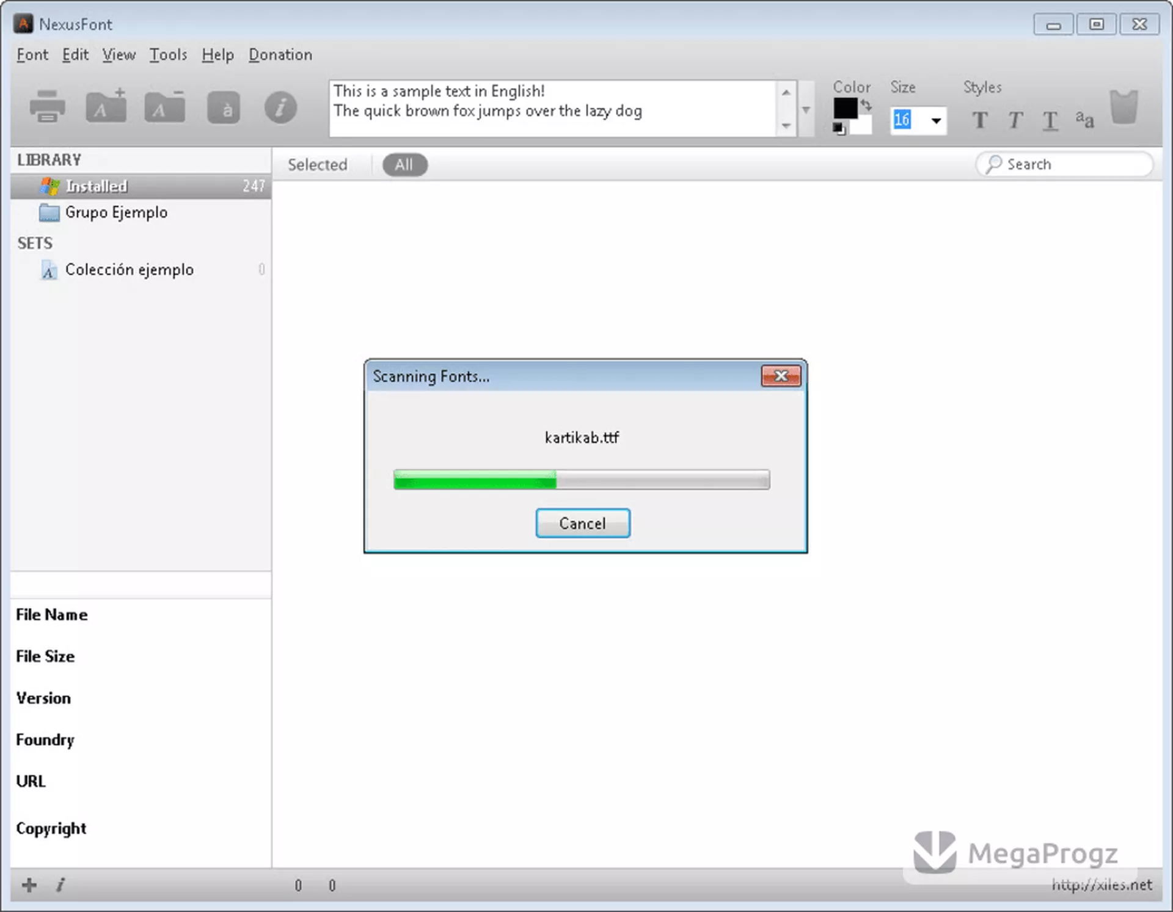Click the Foundry label

[45, 740]
